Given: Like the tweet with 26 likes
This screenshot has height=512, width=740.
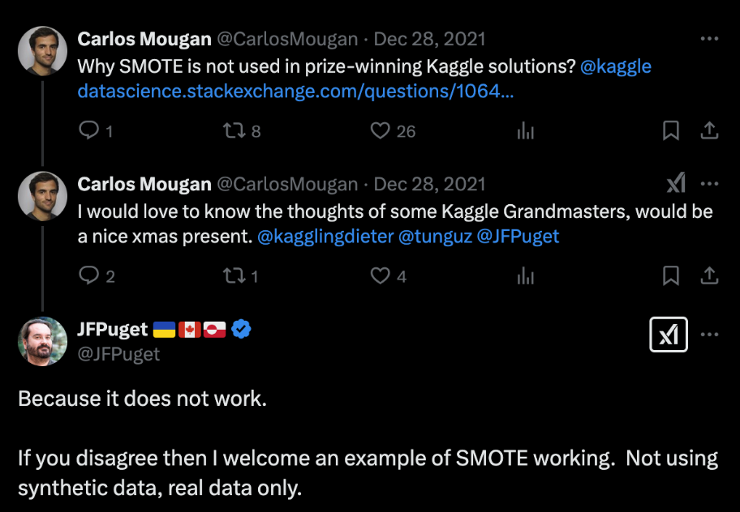Looking at the screenshot, I should point(380,130).
